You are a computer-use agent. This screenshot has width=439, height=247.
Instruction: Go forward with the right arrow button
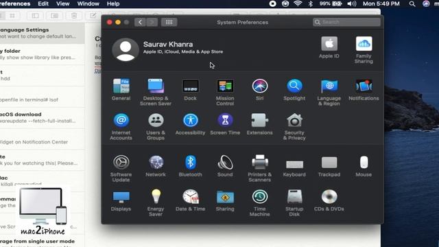click(152, 22)
